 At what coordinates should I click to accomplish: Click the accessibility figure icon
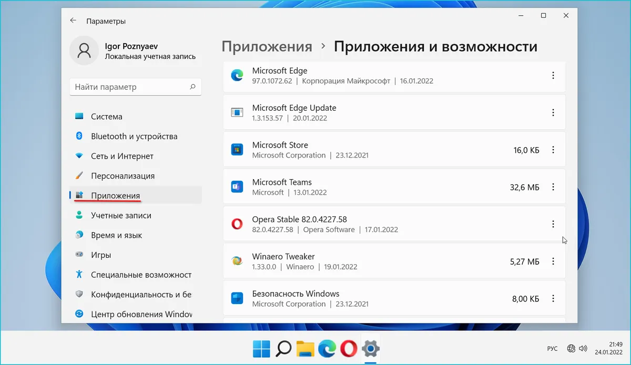pyautogui.click(x=79, y=275)
